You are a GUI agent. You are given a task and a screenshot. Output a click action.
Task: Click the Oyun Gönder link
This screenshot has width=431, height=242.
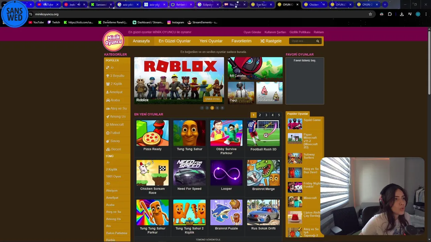252,32
